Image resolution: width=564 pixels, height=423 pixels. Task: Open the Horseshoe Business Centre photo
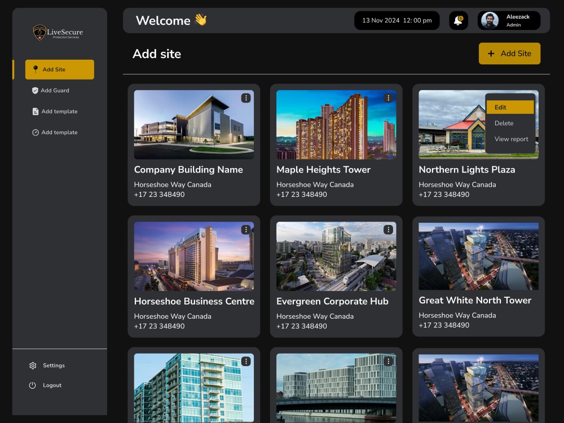(x=194, y=257)
